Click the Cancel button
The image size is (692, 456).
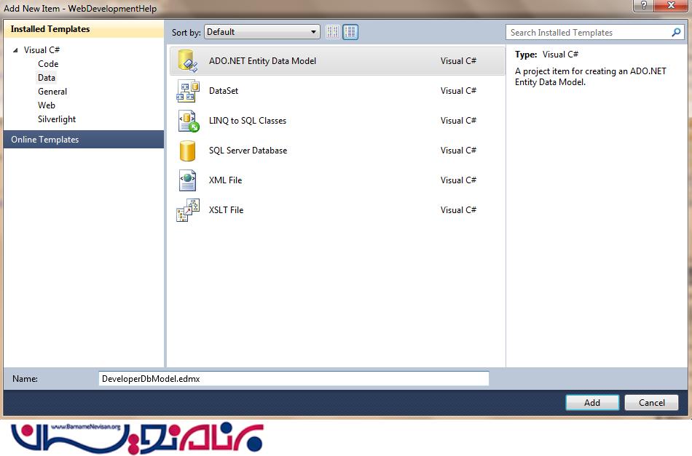pyautogui.click(x=651, y=403)
